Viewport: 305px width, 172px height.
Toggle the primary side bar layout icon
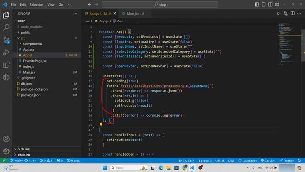coord(257,4)
